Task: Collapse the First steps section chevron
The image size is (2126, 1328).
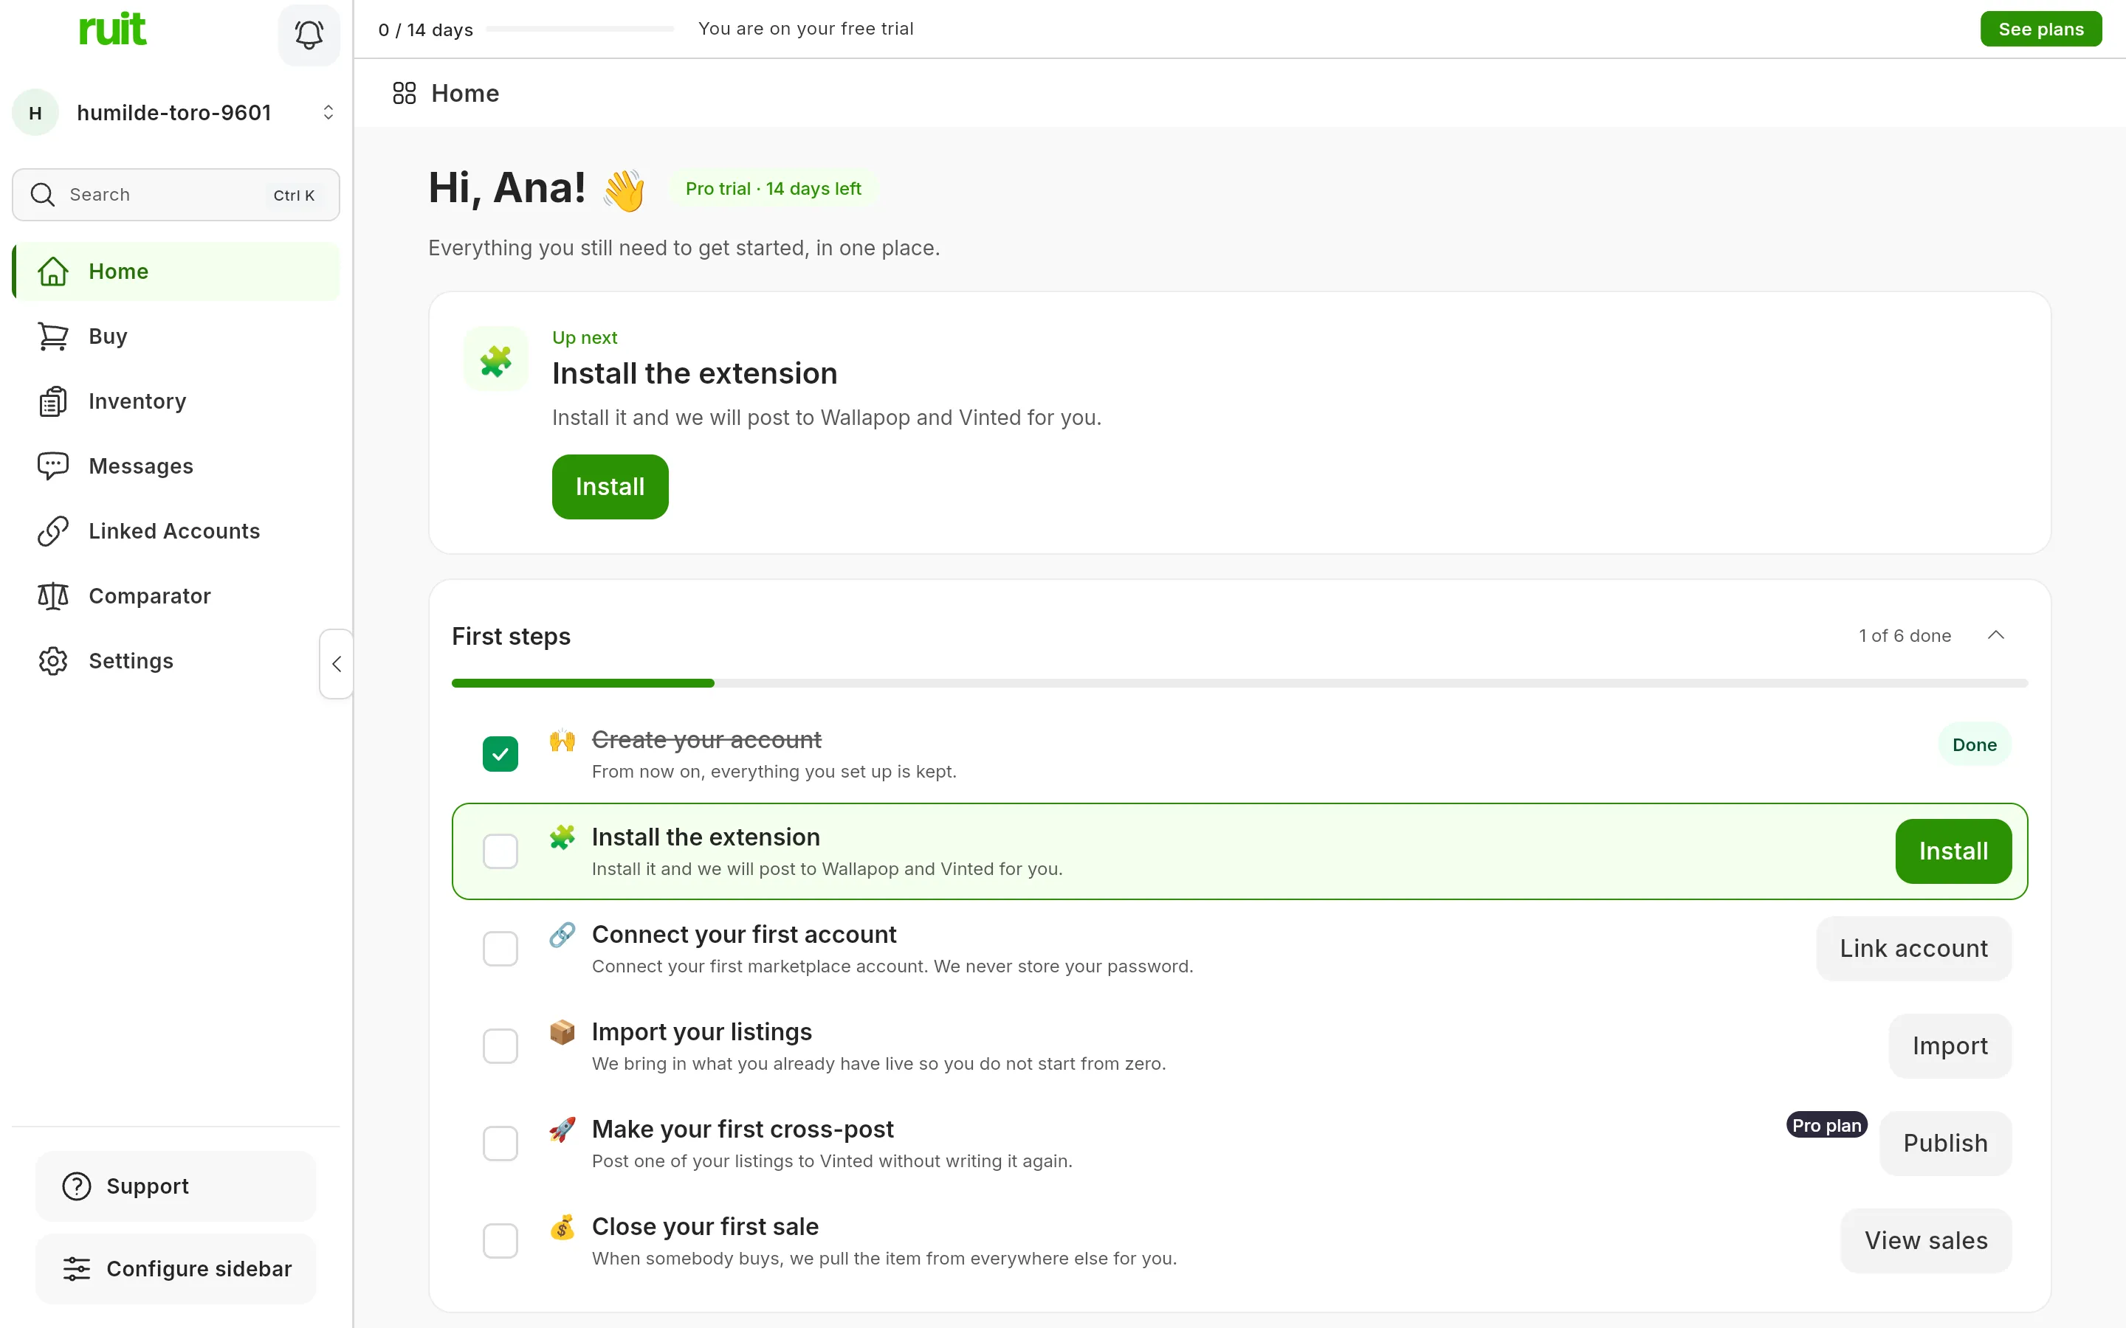Action: (x=1996, y=635)
